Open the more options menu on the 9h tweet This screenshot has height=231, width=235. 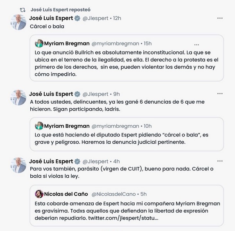(220, 93)
